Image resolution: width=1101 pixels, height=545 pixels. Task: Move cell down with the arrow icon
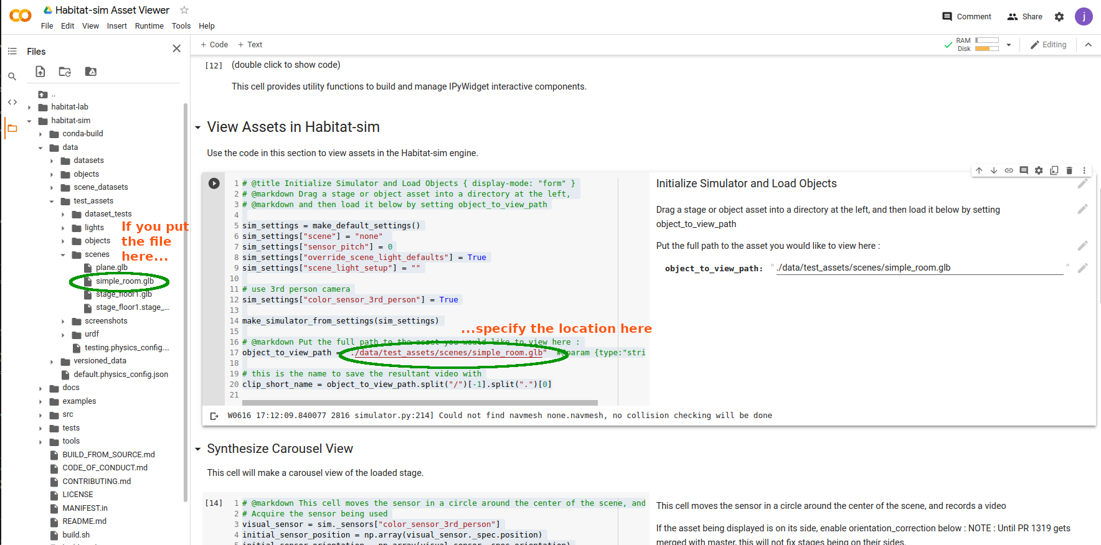994,170
